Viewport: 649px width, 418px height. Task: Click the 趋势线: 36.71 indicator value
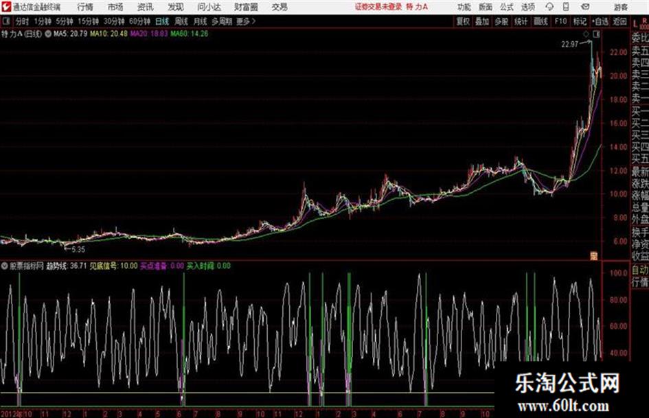(x=67, y=266)
